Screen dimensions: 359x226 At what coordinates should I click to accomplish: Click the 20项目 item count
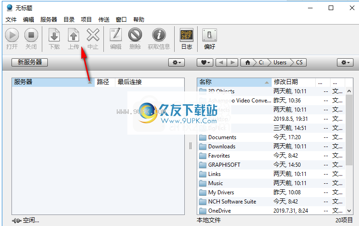344,220
